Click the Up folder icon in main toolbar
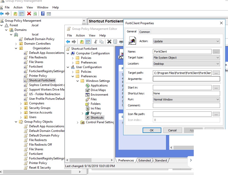The height and width of the screenshot is (175, 228). [x=15, y=14]
